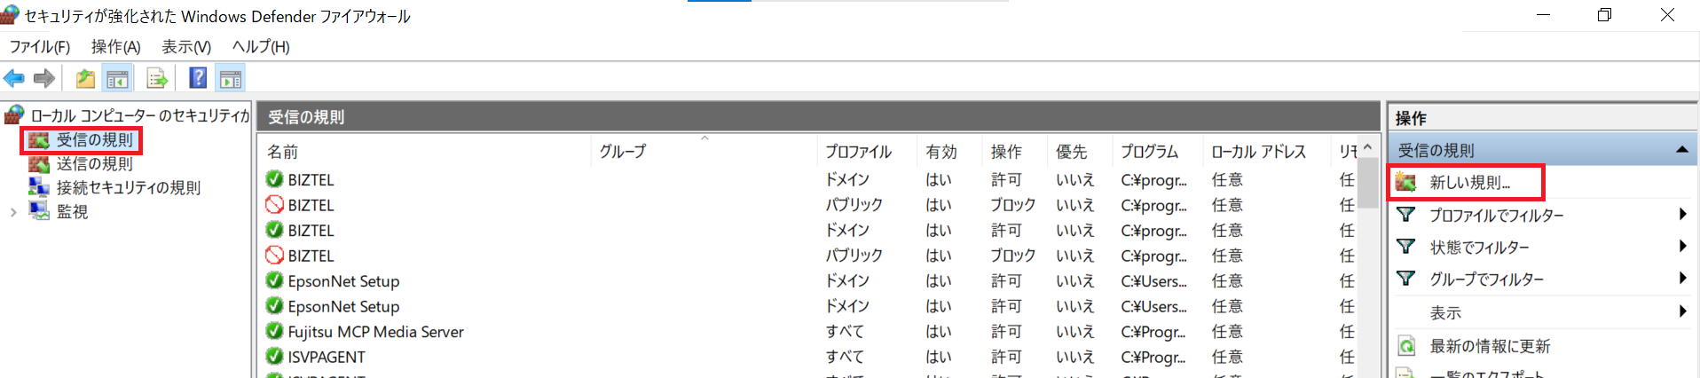
Task: Click the 送信の規則 tree node icon
Action: coord(38,164)
